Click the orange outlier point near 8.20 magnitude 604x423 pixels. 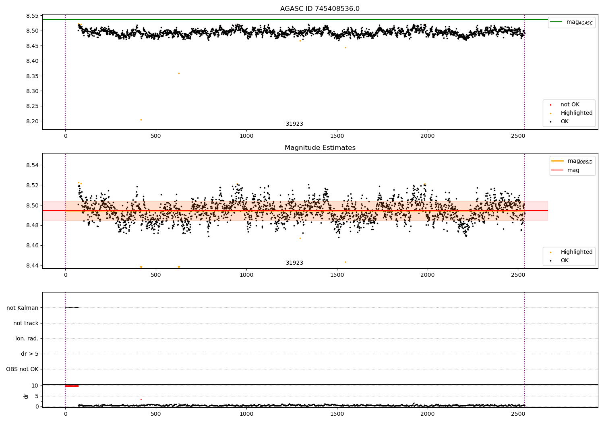tap(141, 120)
